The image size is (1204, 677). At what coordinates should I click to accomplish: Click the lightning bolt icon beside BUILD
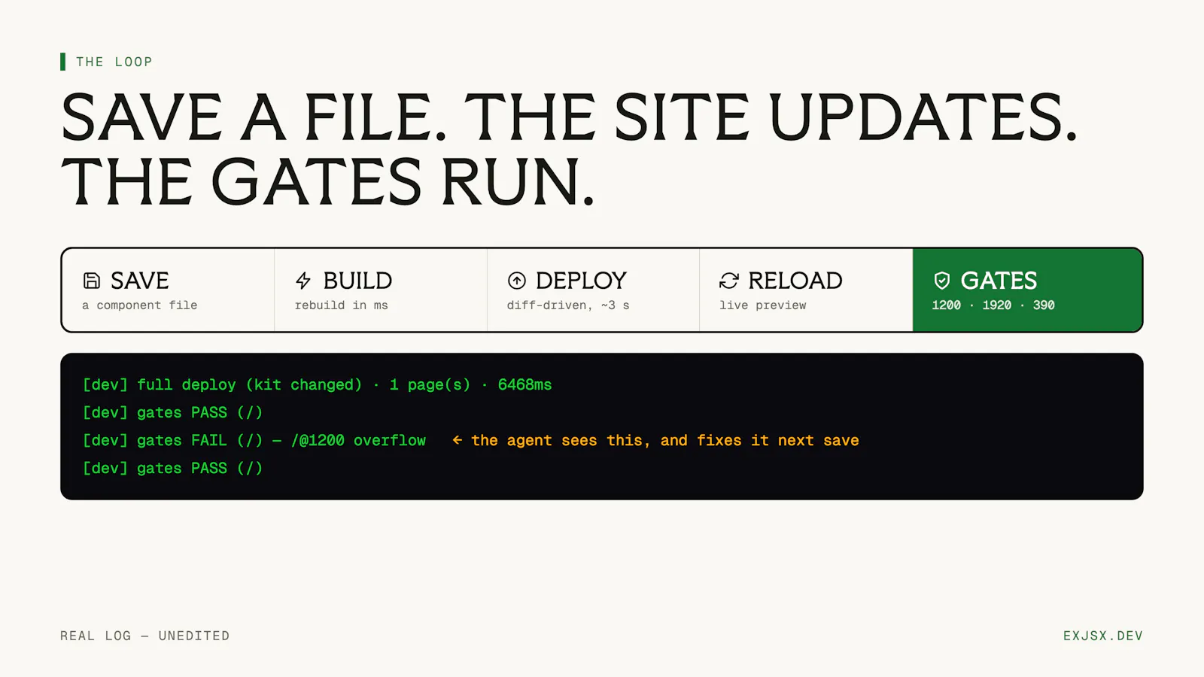[303, 281]
